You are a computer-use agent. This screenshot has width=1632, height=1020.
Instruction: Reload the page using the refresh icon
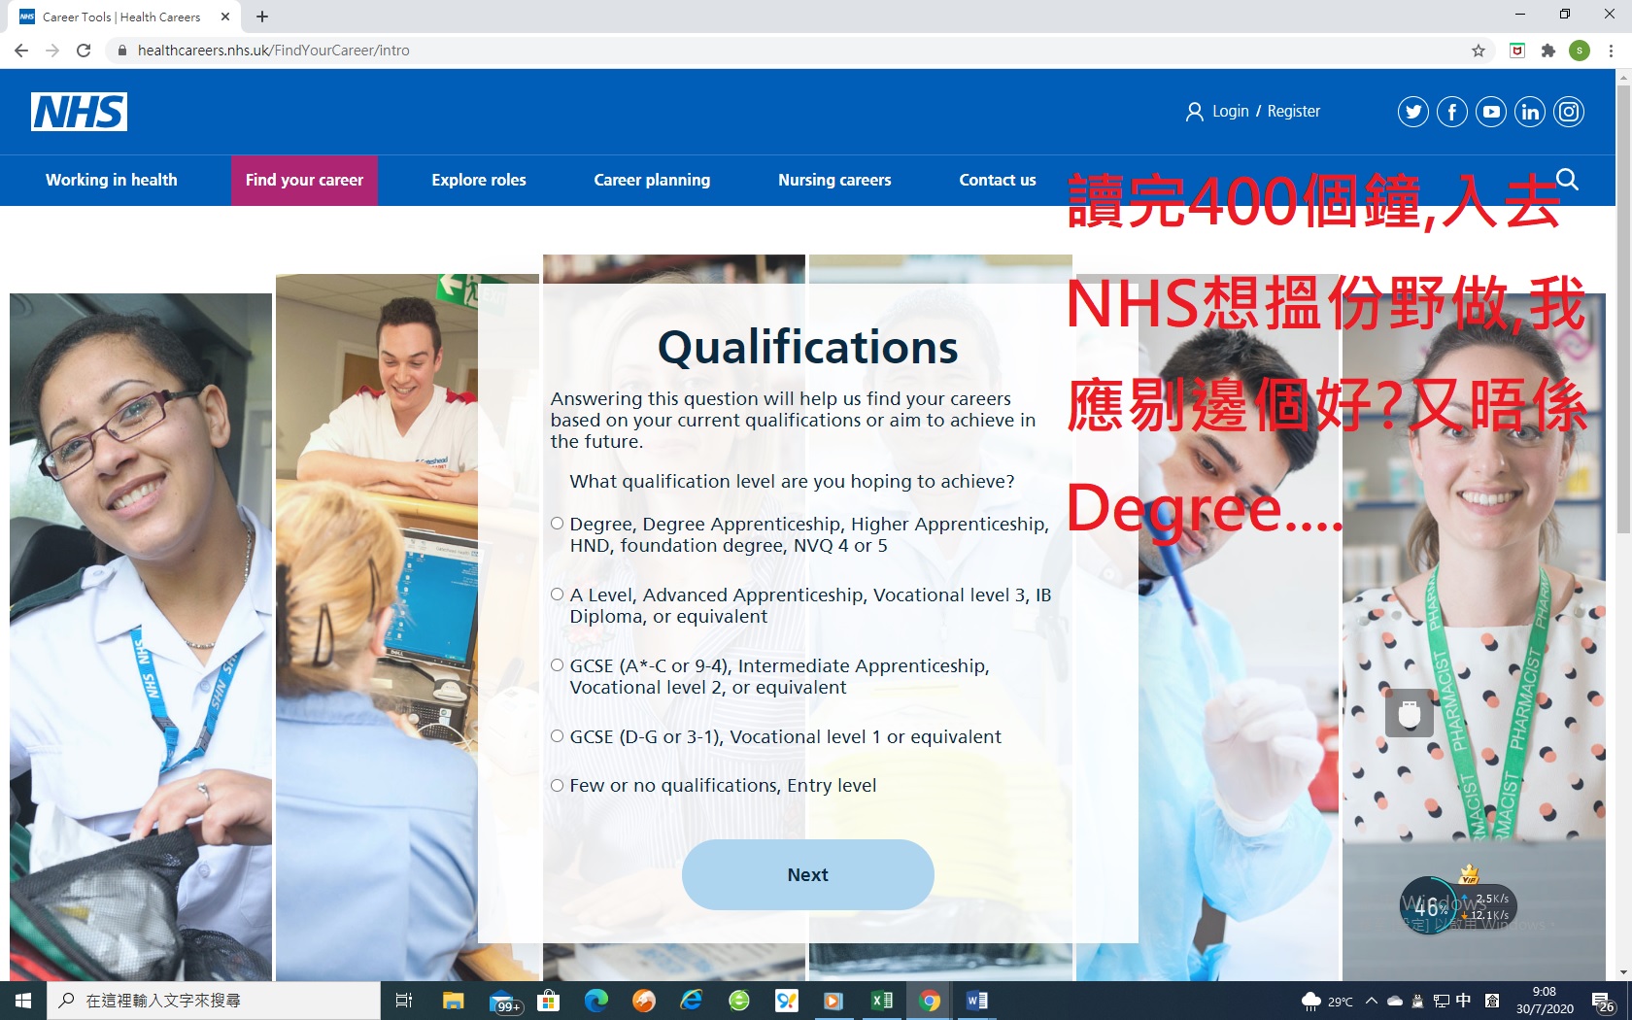pyautogui.click(x=84, y=51)
